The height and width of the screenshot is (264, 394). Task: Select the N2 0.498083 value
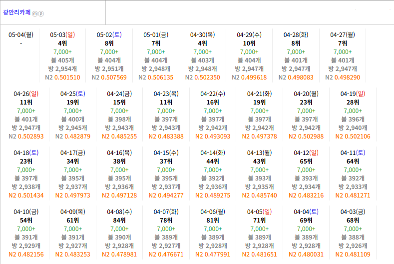pos(296,77)
